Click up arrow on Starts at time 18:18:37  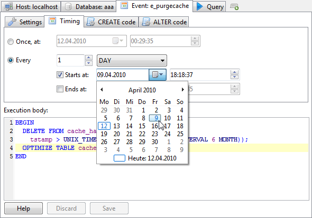pyautogui.click(x=234, y=72)
